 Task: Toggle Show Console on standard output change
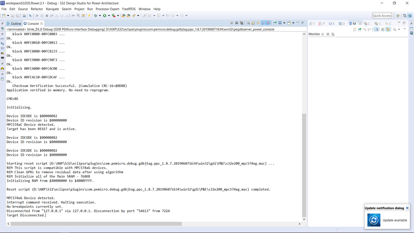[x=263, y=23]
